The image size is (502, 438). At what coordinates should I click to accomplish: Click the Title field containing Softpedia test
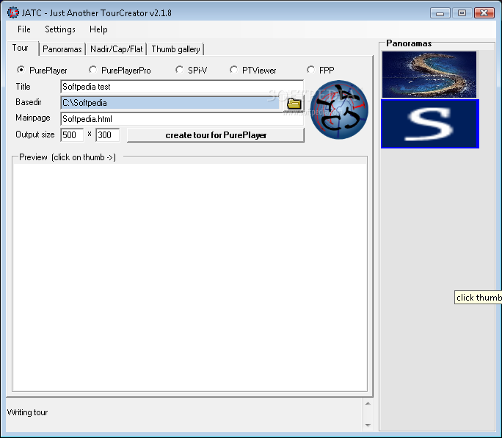(182, 87)
